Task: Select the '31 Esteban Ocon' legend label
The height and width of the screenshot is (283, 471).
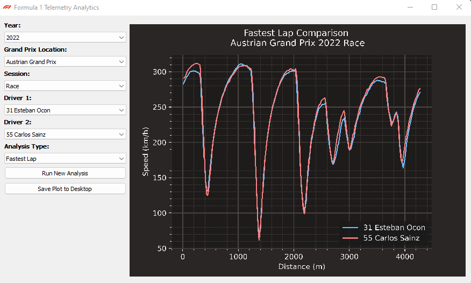Action: click(394, 228)
